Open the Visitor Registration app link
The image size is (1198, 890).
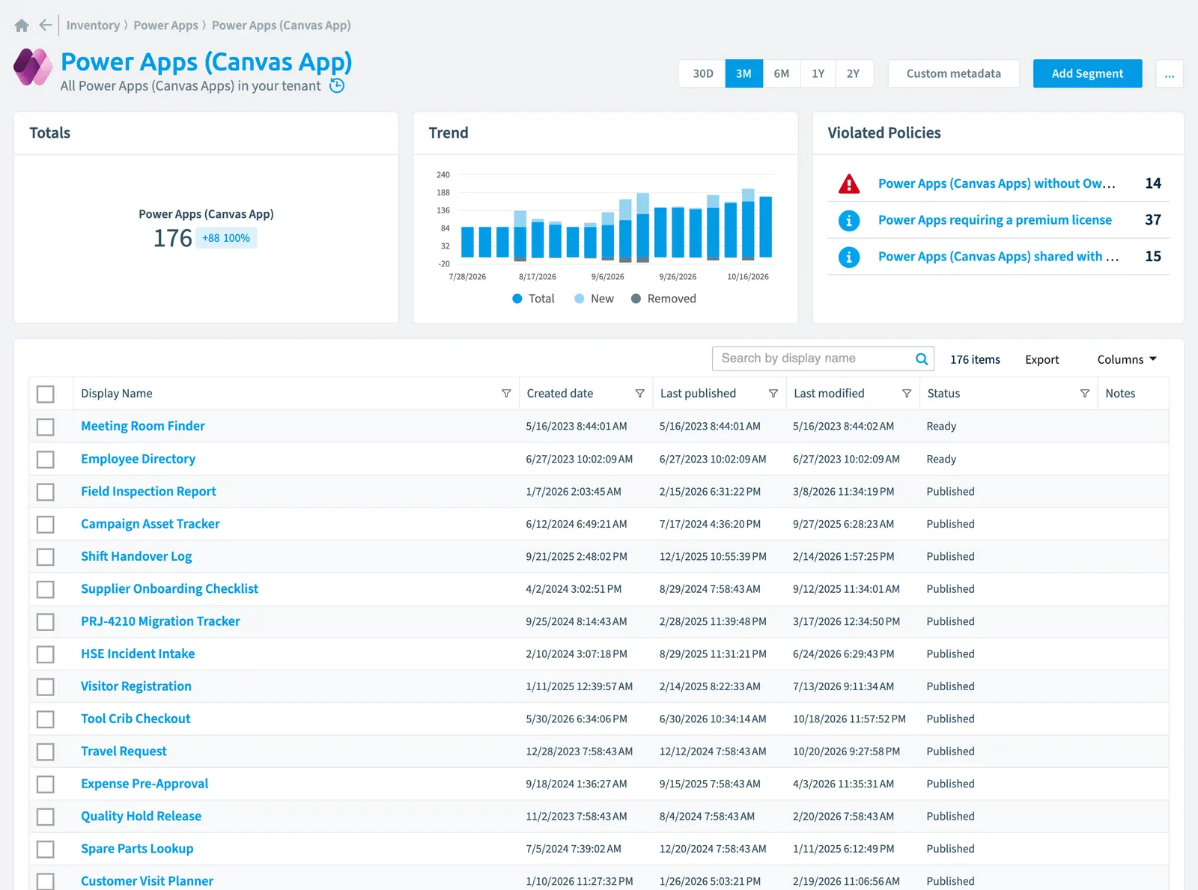click(x=136, y=686)
